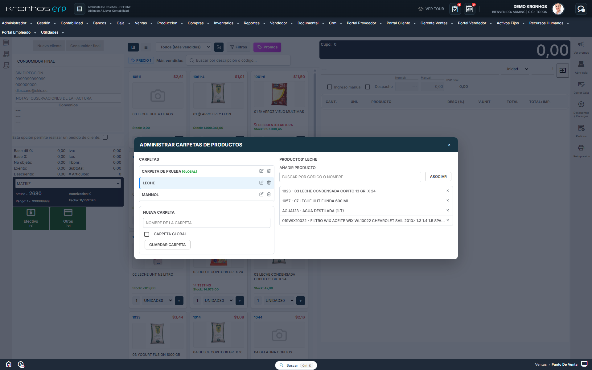Delete the MANNOL folder using trash icon
Screen dimensions: 592x370
pos(269,195)
